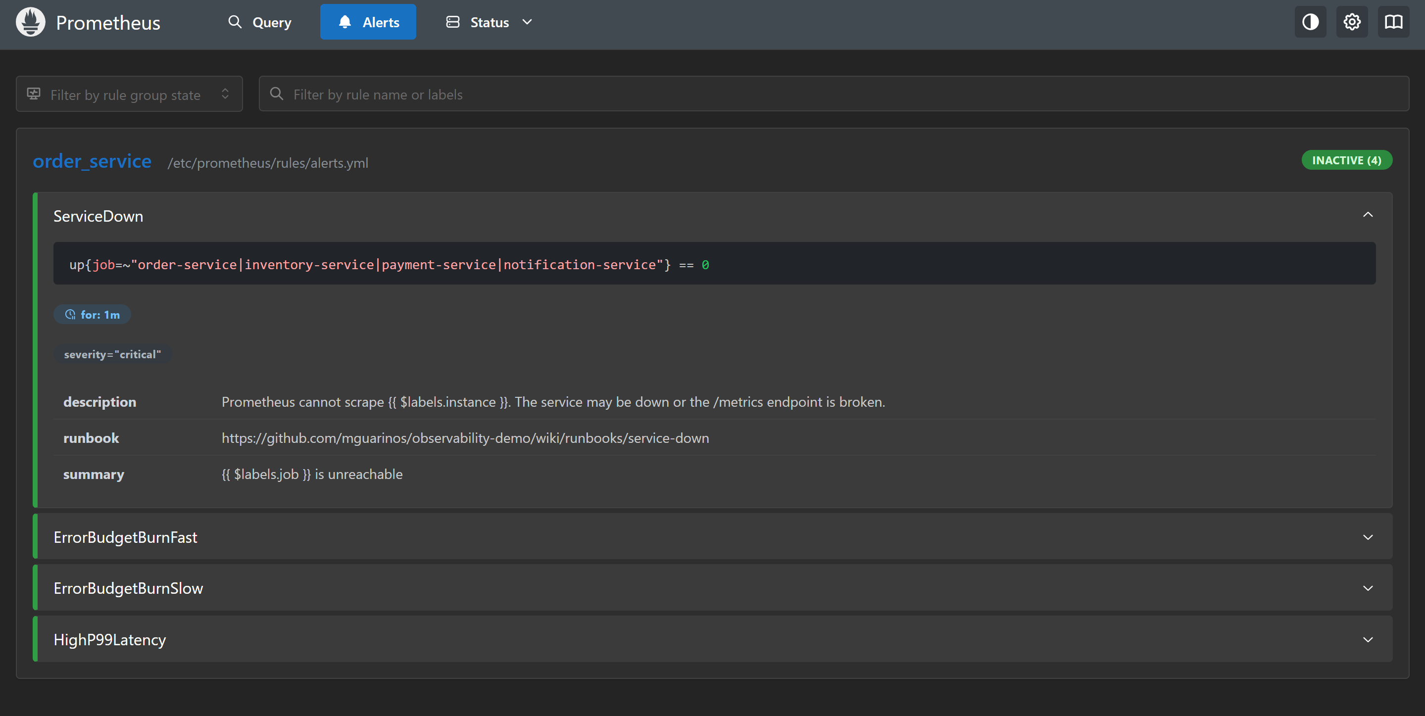Click the clock icon in the for: 1m badge
This screenshot has width=1425, height=716.
pos(70,315)
